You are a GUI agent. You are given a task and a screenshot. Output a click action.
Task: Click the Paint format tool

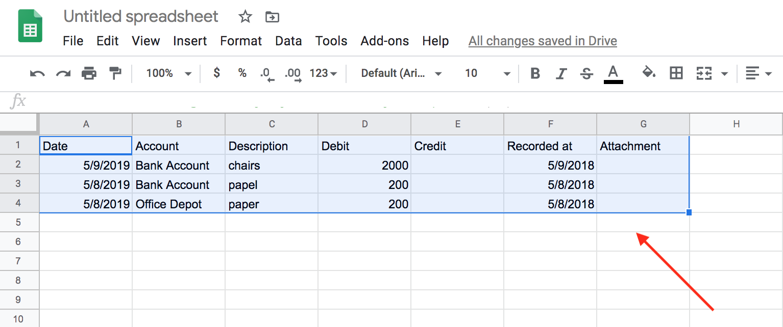(115, 73)
